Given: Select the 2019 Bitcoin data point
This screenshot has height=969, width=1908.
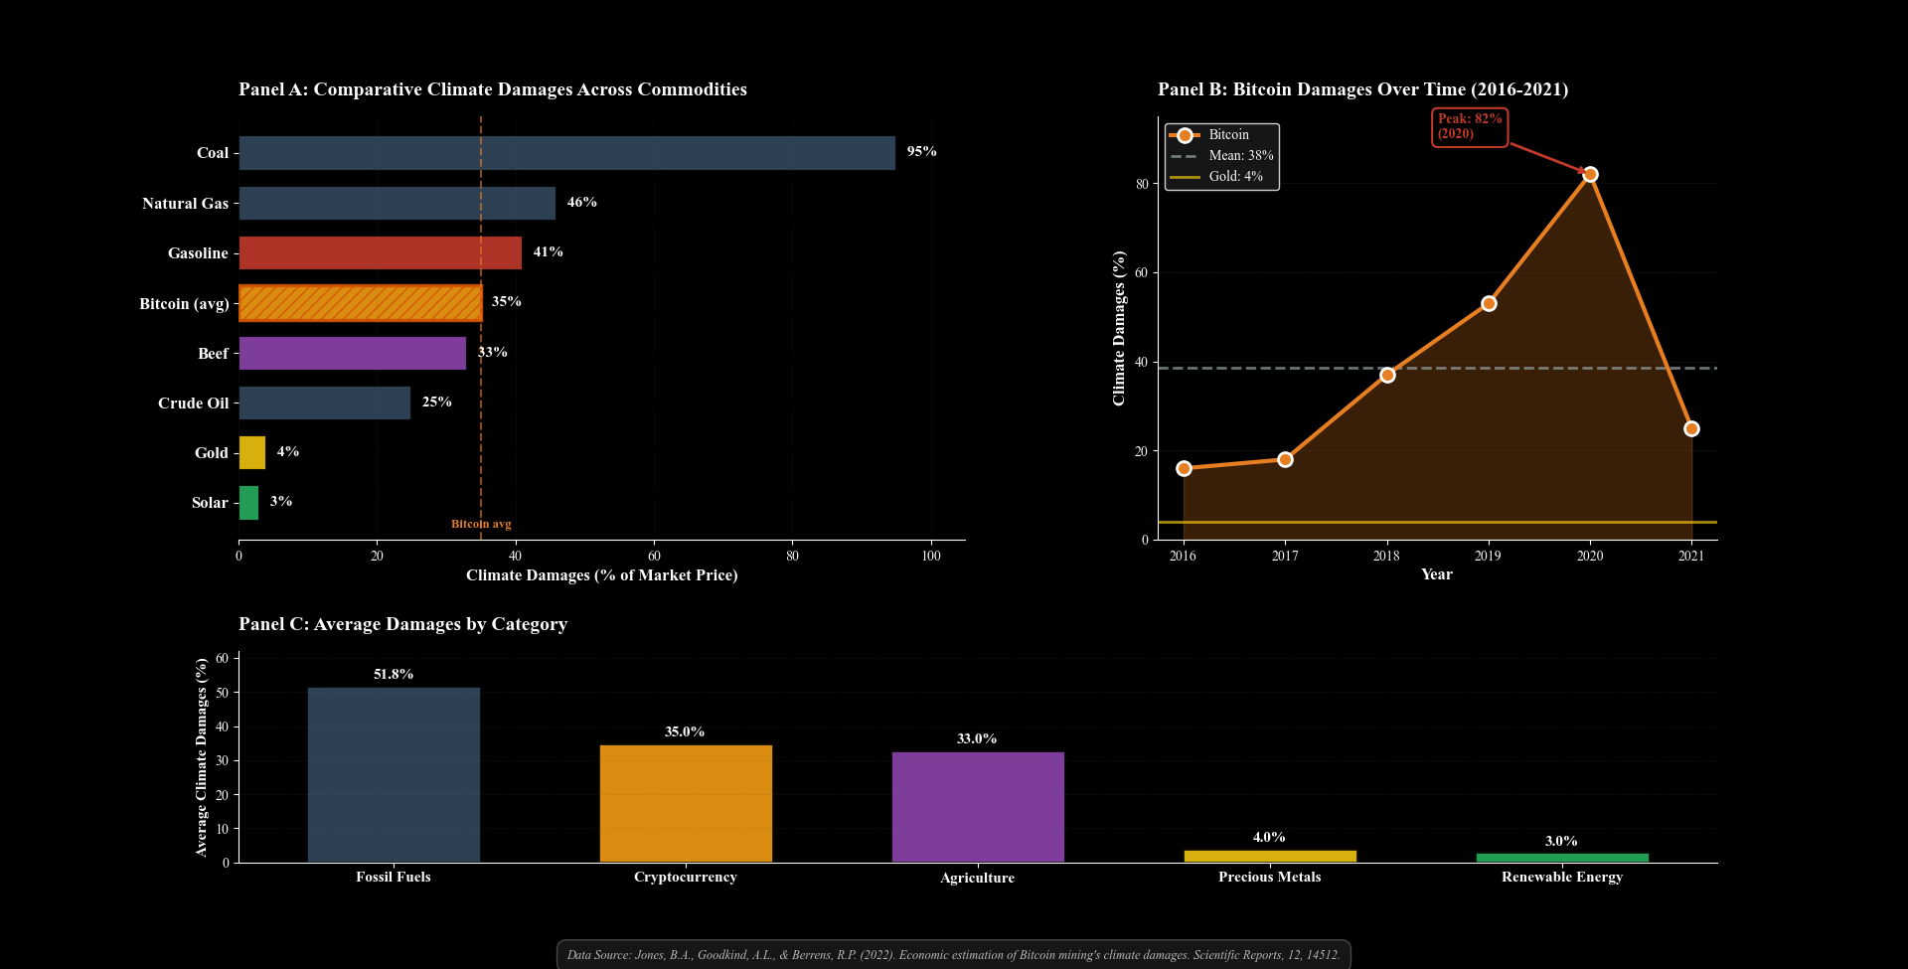Looking at the screenshot, I should pos(1489,303).
